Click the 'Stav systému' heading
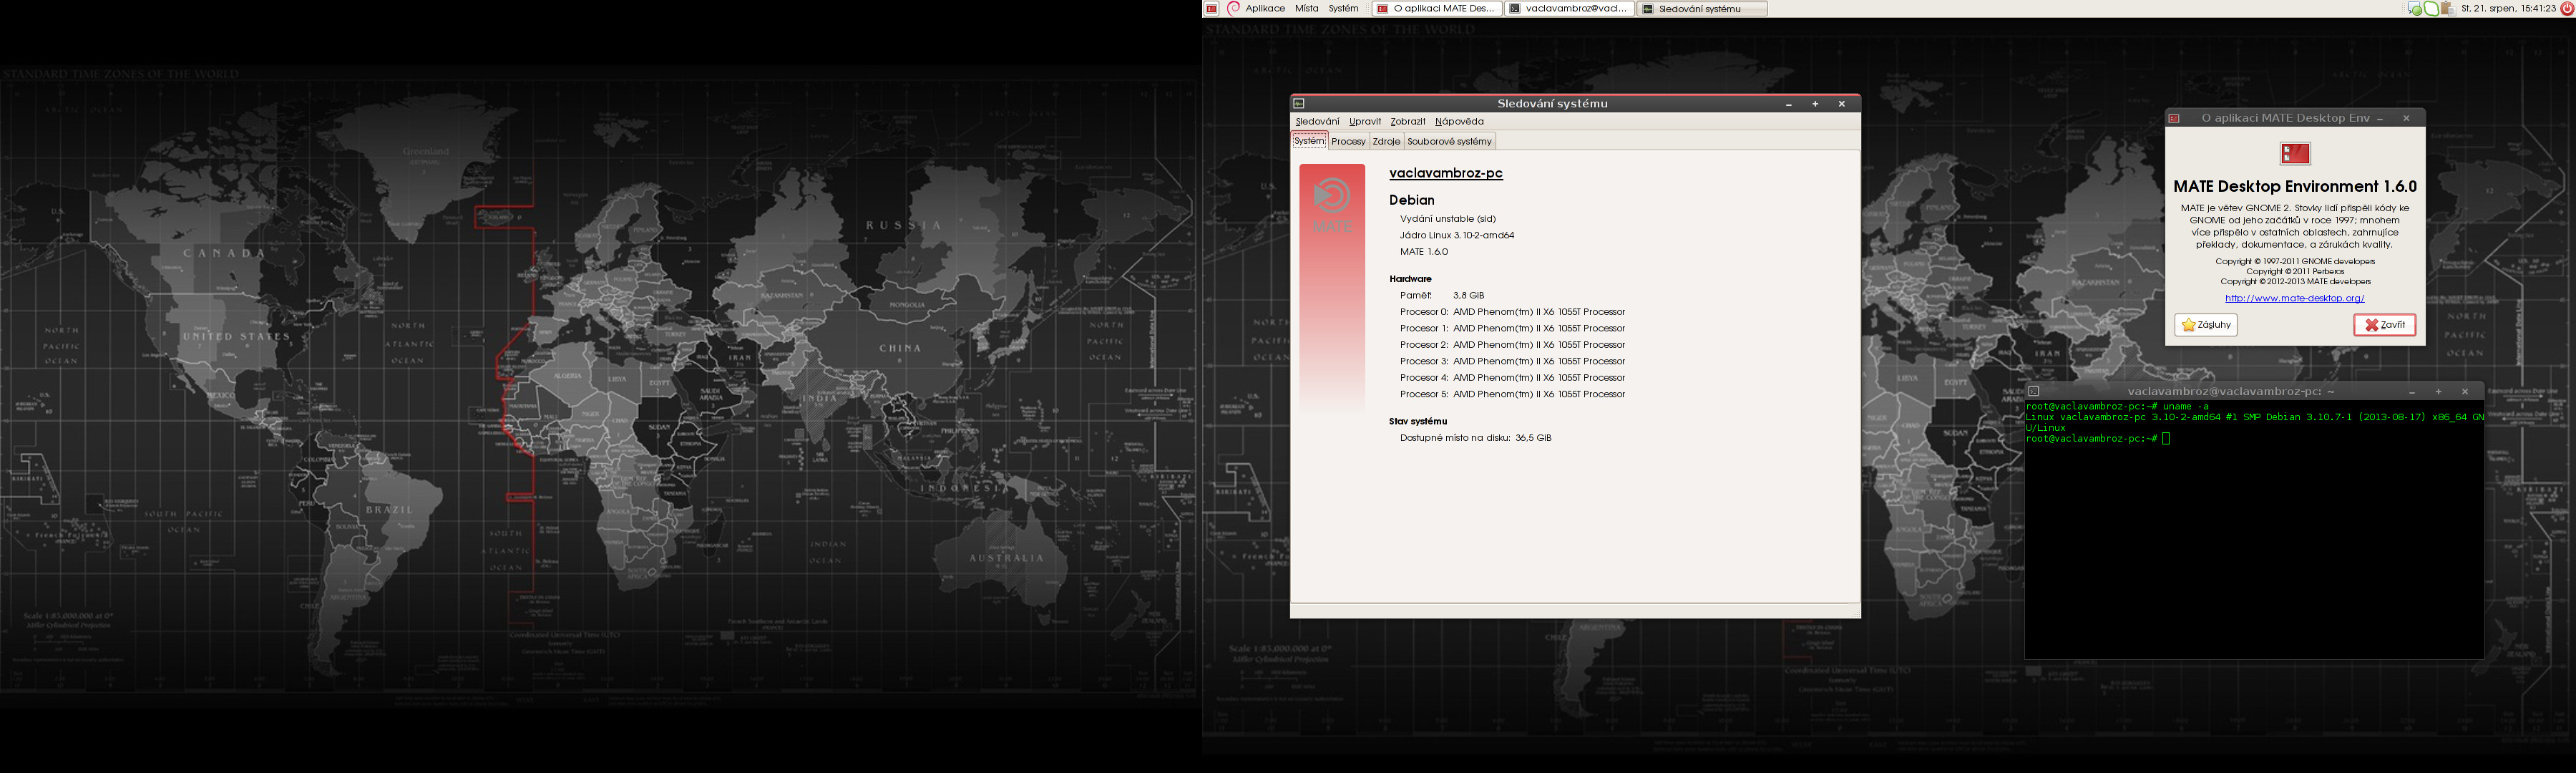Image resolution: width=2576 pixels, height=773 pixels. point(1418,421)
